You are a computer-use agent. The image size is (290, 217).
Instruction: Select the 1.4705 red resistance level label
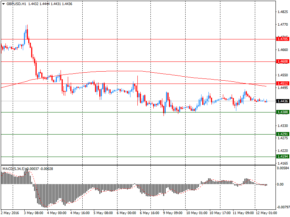[x=283, y=39]
